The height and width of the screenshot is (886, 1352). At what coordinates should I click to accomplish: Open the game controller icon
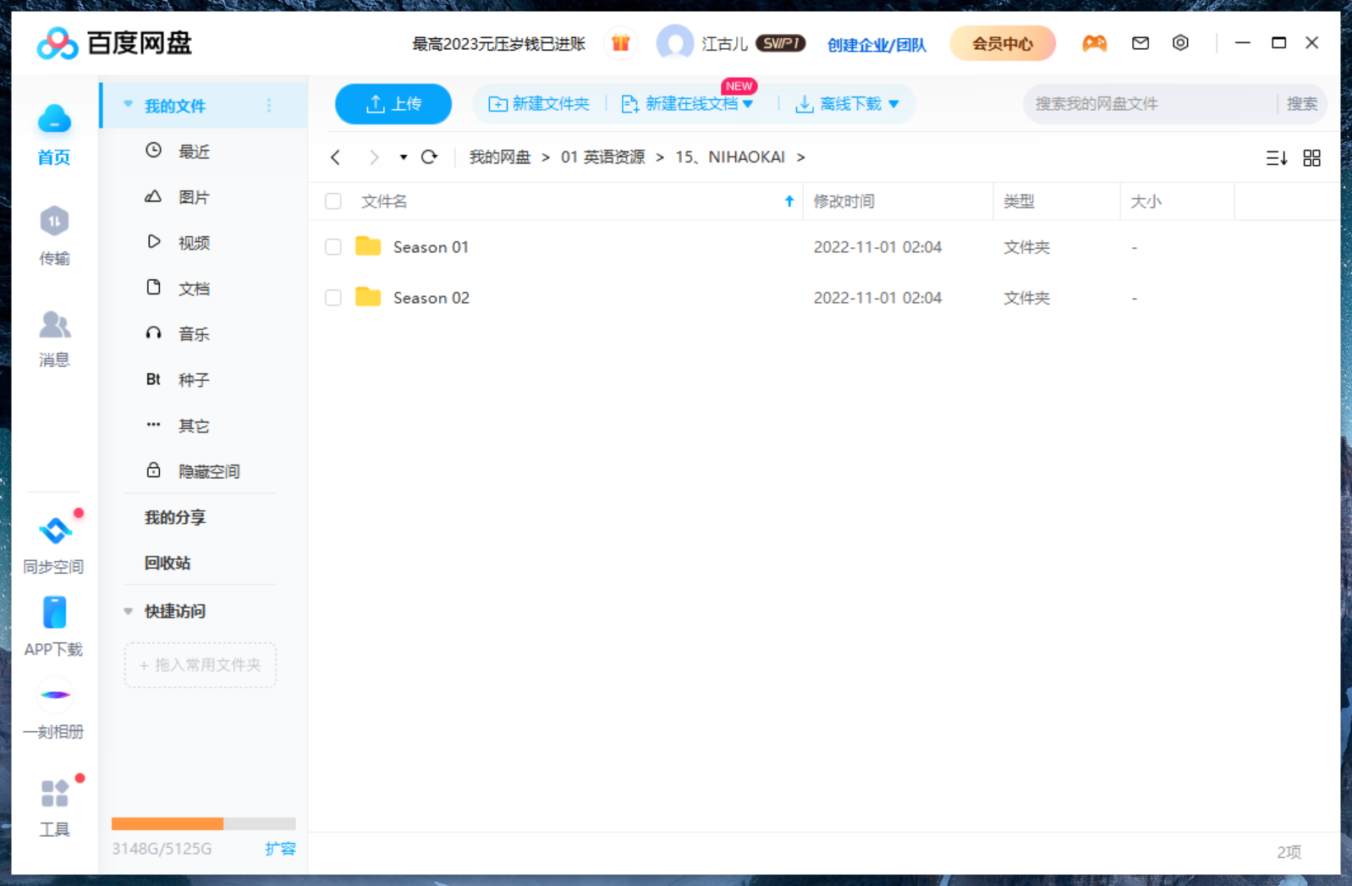1095,42
